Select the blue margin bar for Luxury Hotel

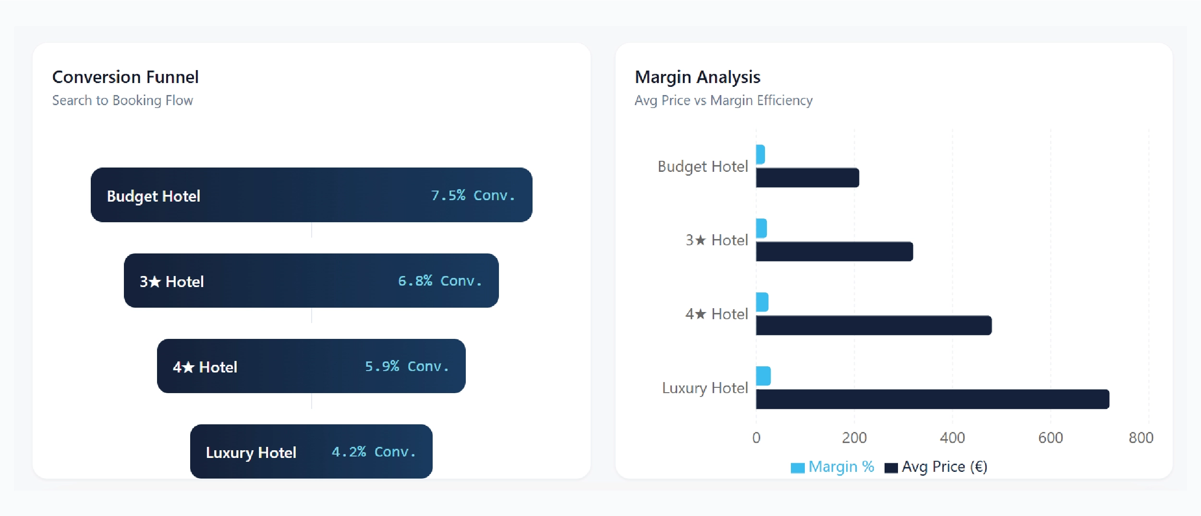pyautogui.click(x=763, y=376)
